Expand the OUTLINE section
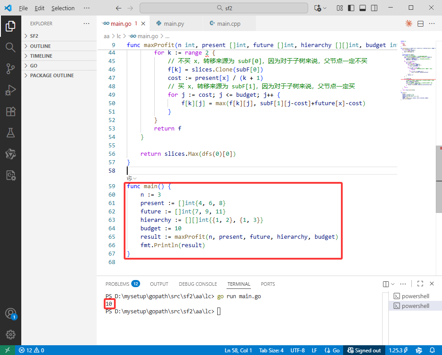Image resolution: width=442 pixels, height=355 pixels. 59,46
